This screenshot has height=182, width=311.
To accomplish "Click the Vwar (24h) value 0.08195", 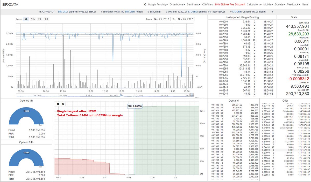I will (x=301, y=64).
